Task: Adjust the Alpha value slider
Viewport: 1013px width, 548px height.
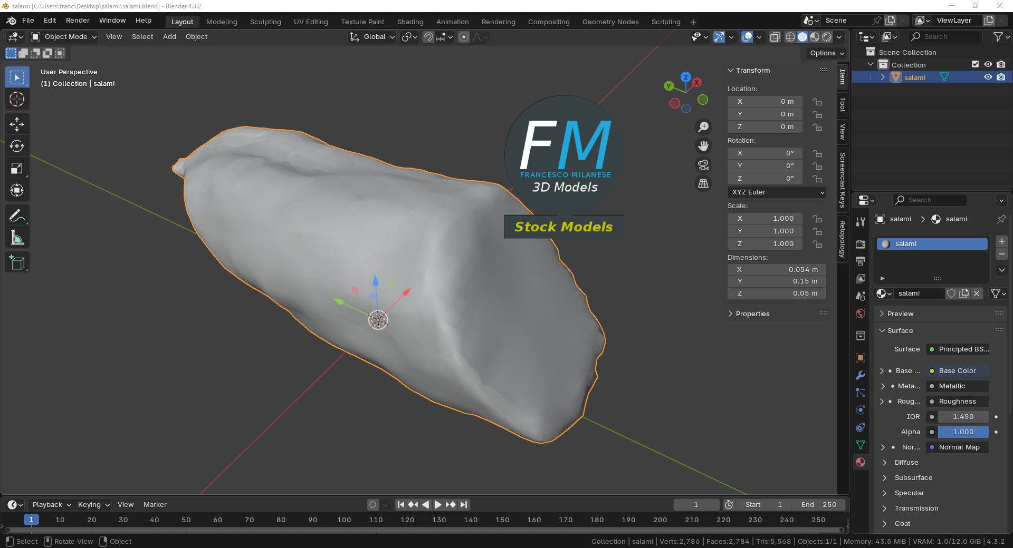Action: click(963, 432)
